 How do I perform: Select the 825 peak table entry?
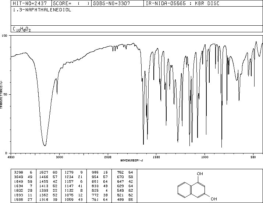coord(95,191)
